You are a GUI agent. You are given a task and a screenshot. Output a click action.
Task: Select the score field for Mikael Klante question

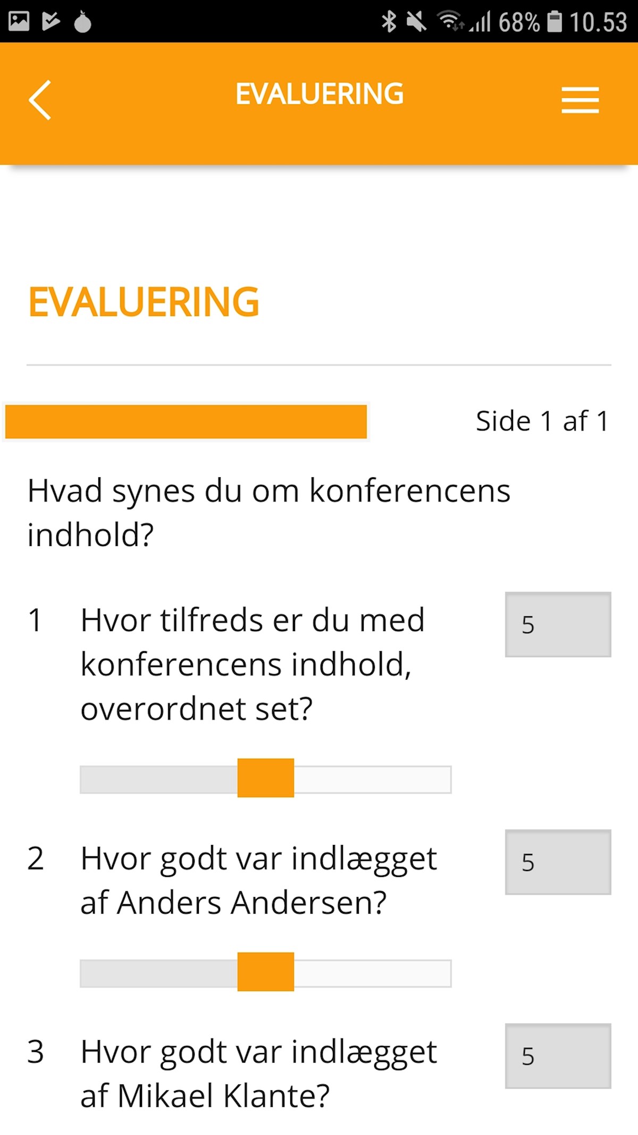pos(558,1056)
